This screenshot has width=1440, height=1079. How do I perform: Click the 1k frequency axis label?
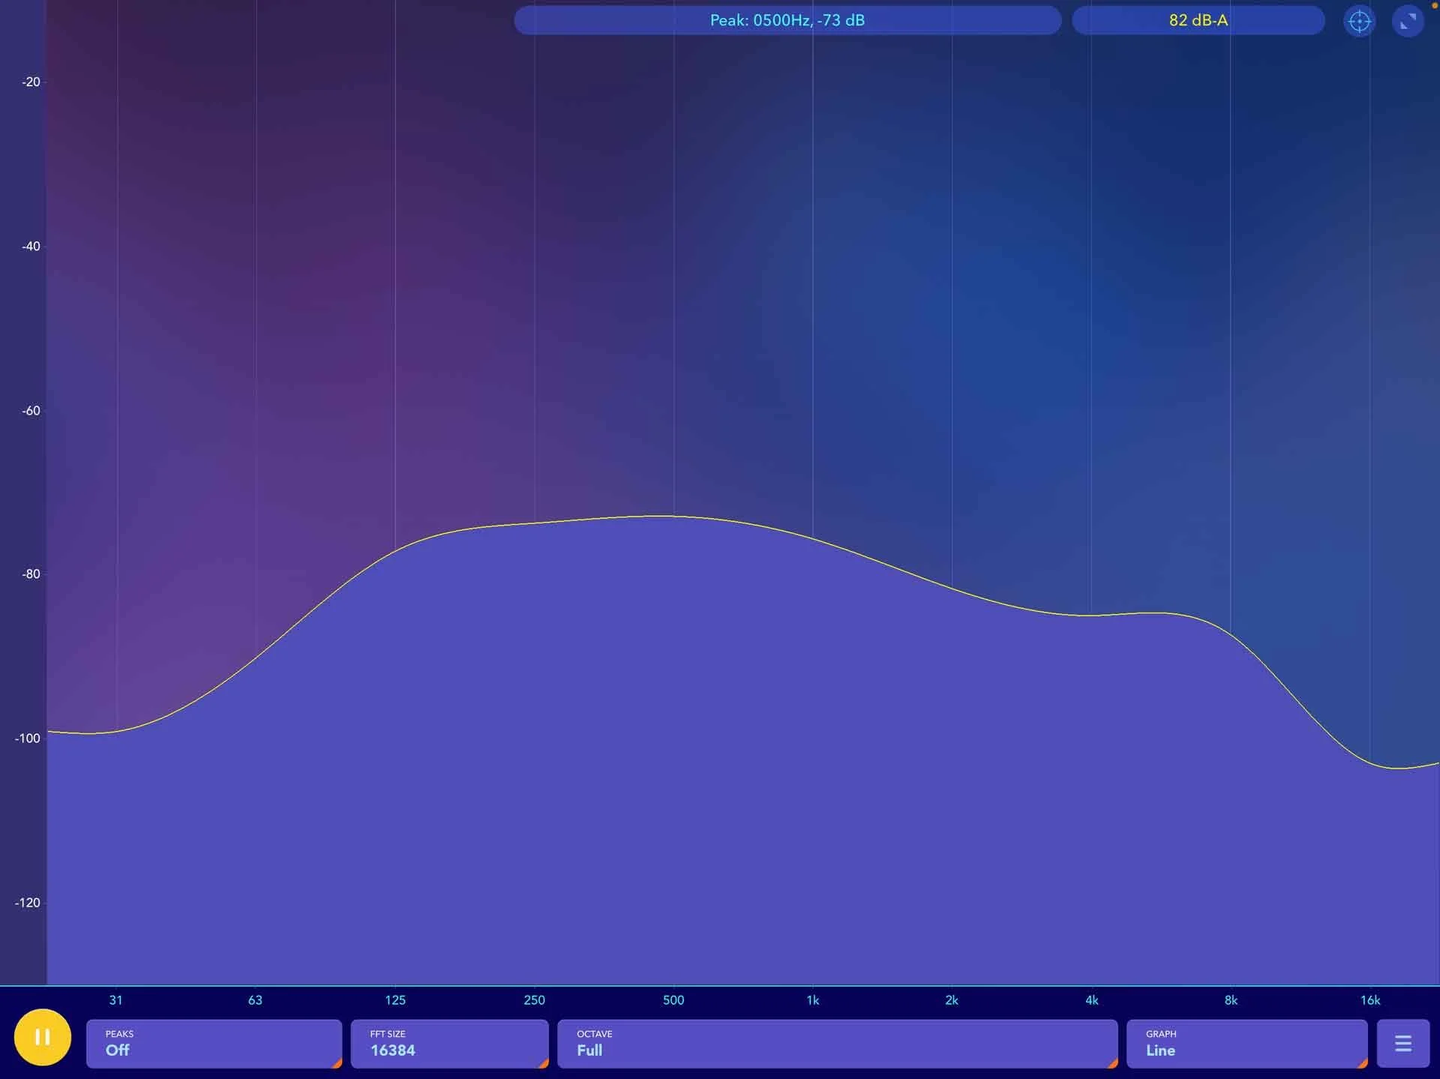tap(812, 1000)
